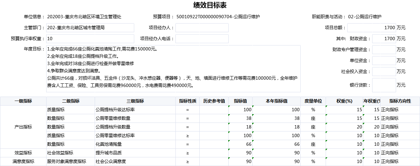Click 度量单位 cell in 化粪池清掏量 row
420x166 pixels.
(313, 144)
